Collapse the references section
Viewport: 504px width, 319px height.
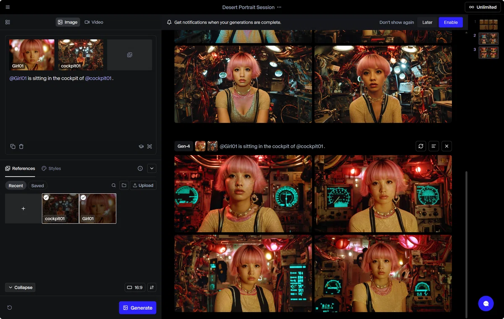tap(20, 288)
